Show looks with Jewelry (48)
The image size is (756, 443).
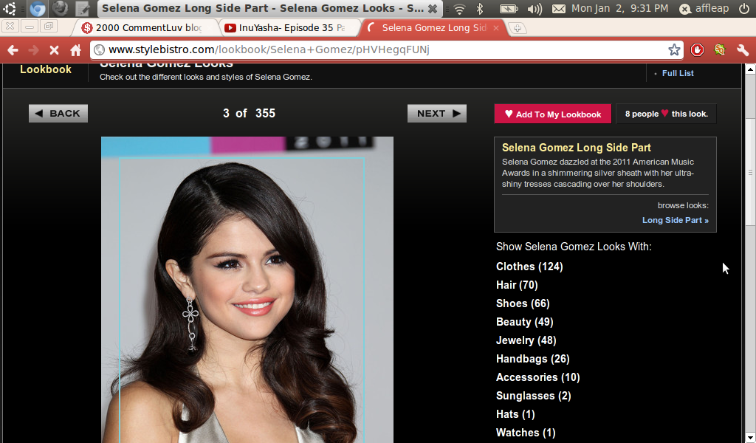click(x=526, y=340)
